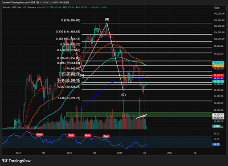
Task: Select the orange 79,019.42 price tag
Action: pyautogui.click(x=218, y=66)
